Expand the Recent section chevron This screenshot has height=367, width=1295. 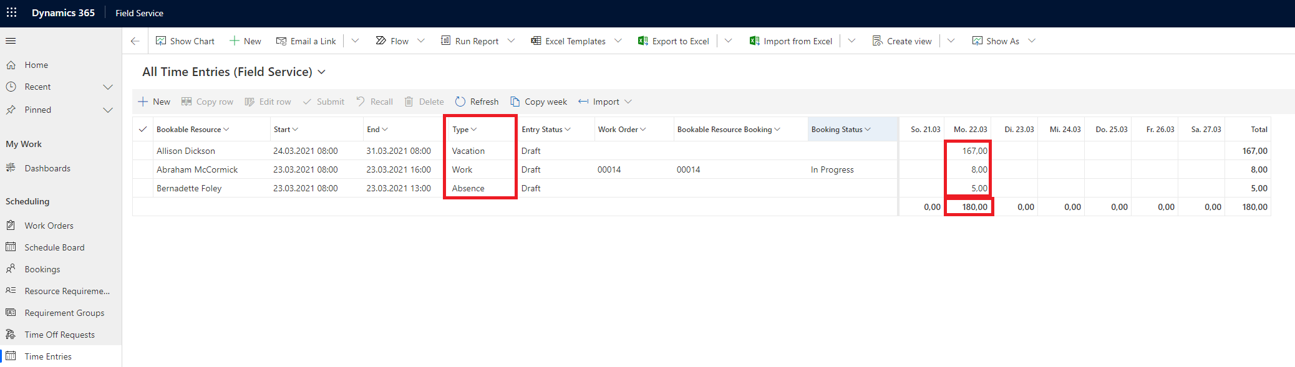coord(108,87)
